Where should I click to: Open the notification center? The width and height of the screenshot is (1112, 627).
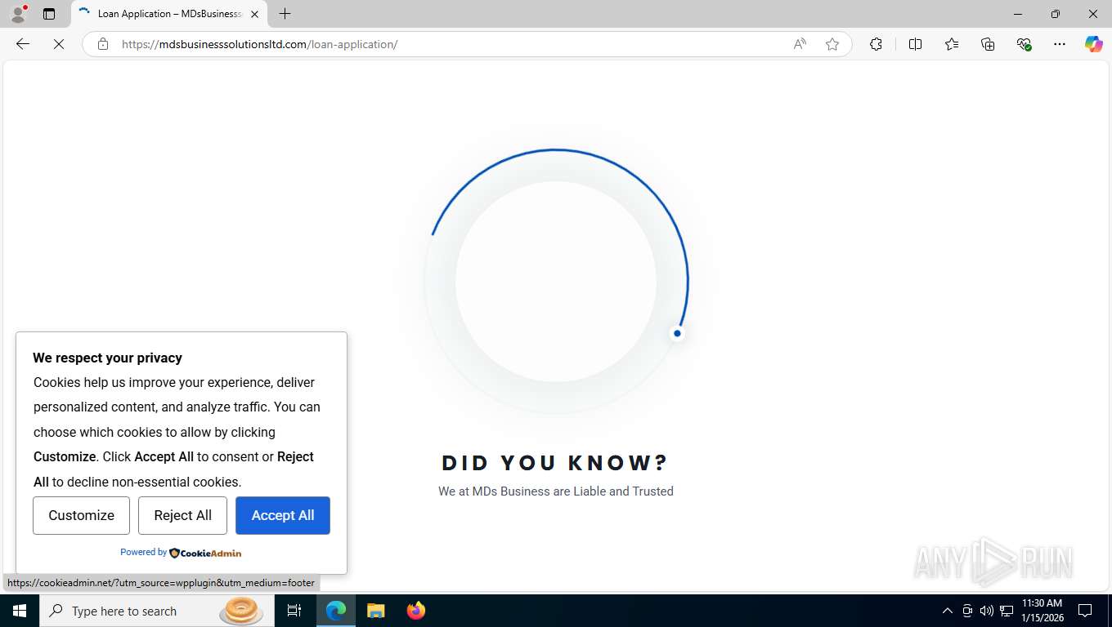tap(1085, 611)
